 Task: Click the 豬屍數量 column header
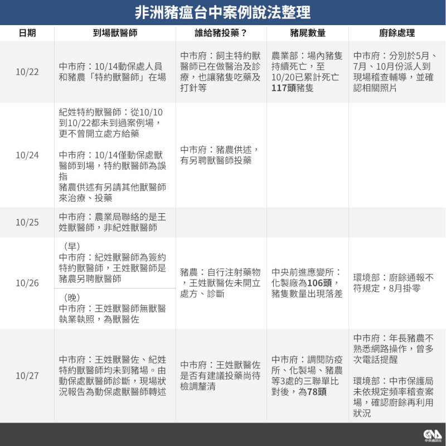pos(308,33)
